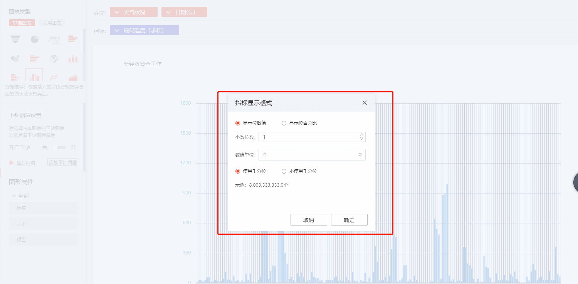Select the funnel chart type icon
The image size is (578, 284).
[x=15, y=39]
